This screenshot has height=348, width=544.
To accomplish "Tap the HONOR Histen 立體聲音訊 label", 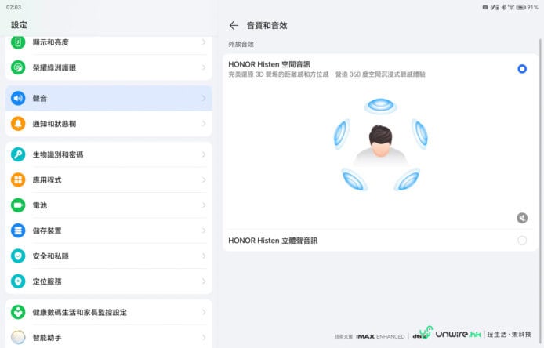I will point(273,241).
